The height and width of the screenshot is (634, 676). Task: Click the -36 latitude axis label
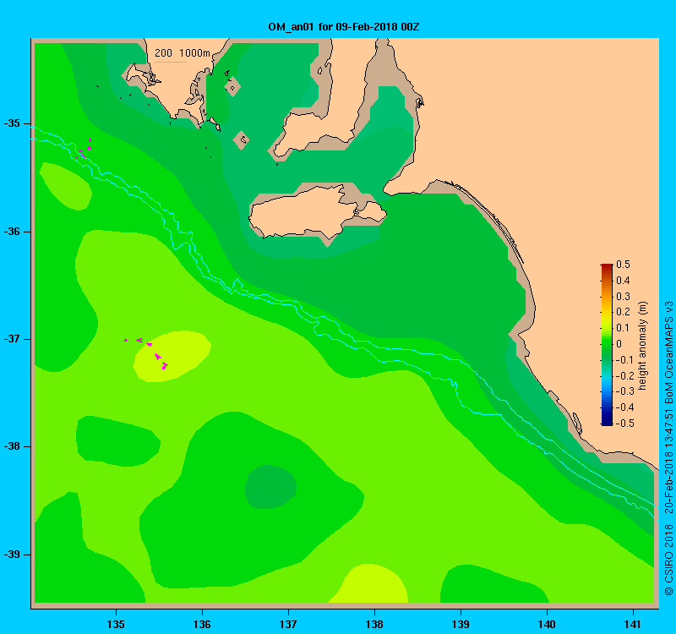coord(12,232)
